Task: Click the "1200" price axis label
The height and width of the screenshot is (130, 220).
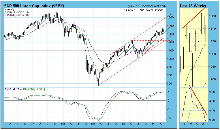Action: (x=170, y=42)
